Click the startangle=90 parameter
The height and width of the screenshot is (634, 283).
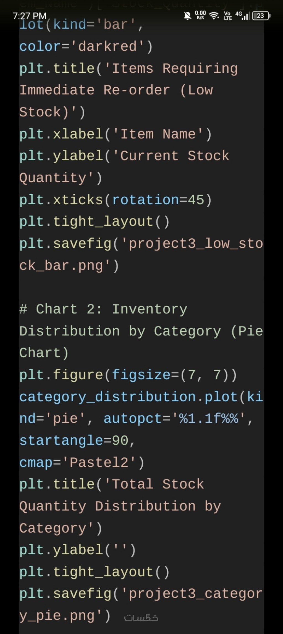point(77,441)
